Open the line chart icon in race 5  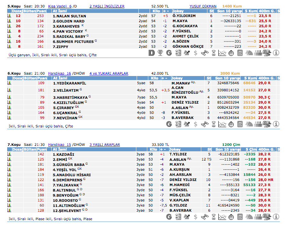[x=222, y=53]
